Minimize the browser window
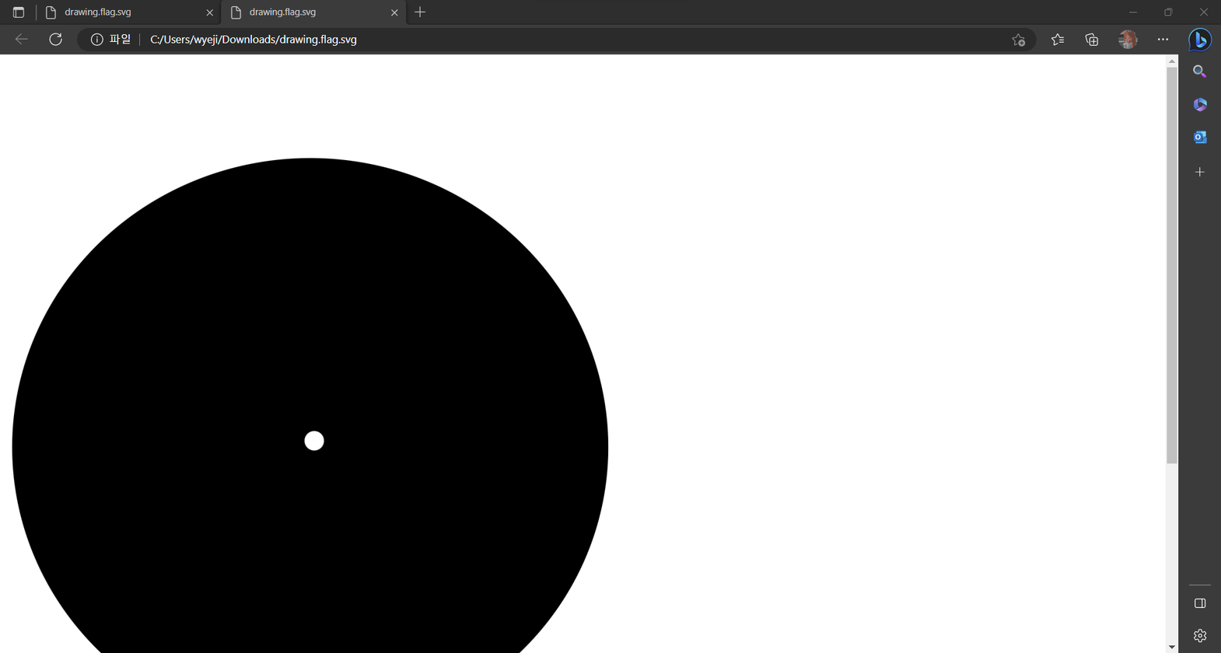The height and width of the screenshot is (653, 1221). (1133, 12)
